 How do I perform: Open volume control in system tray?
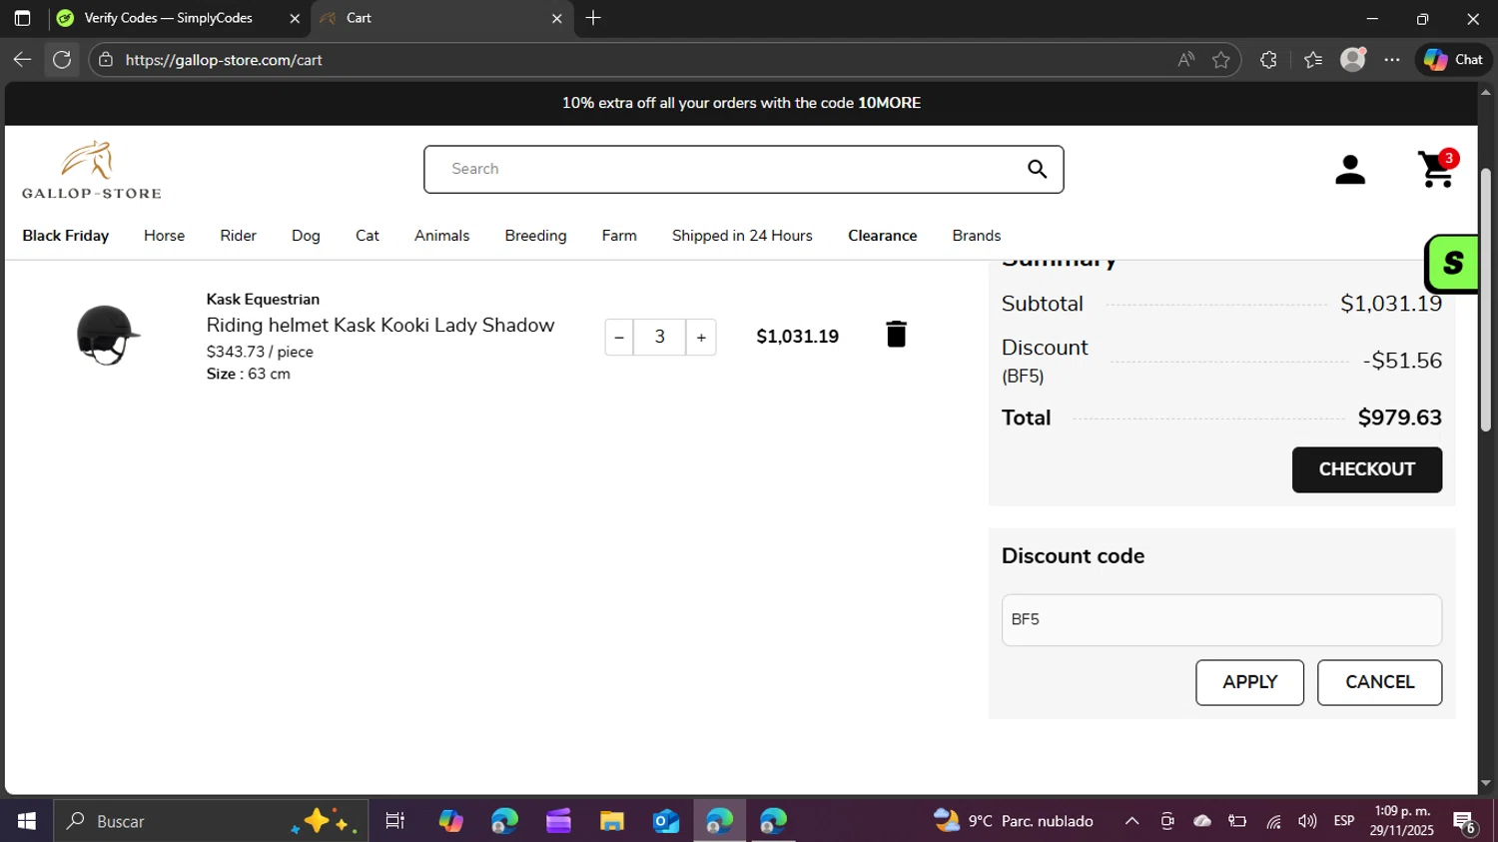pyautogui.click(x=1307, y=821)
